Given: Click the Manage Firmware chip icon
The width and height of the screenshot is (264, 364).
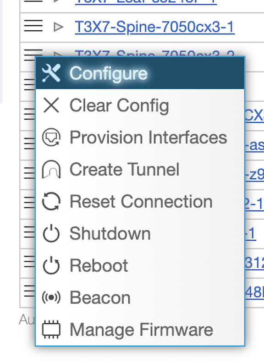Looking at the screenshot, I should click(x=51, y=330).
